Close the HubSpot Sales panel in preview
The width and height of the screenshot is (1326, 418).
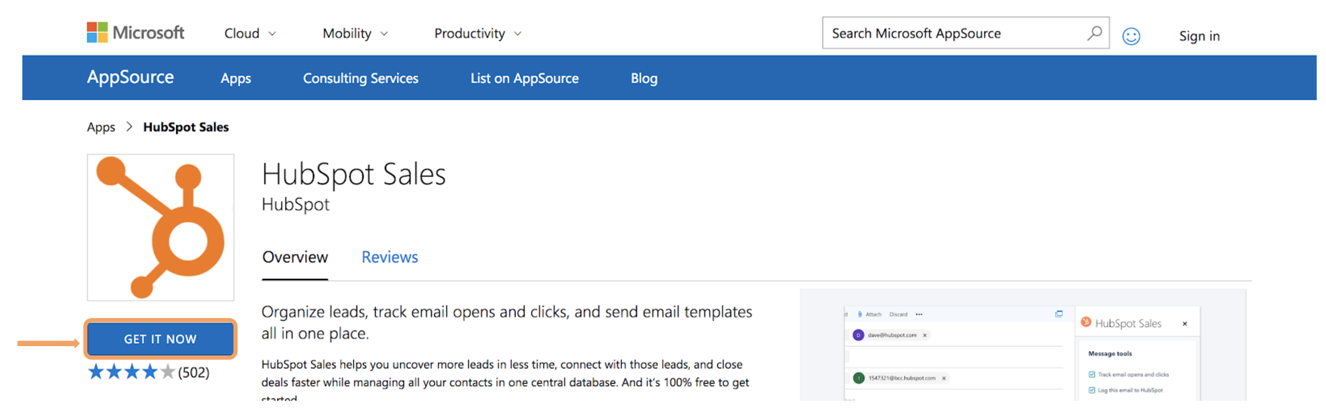[x=1185, y=324]
